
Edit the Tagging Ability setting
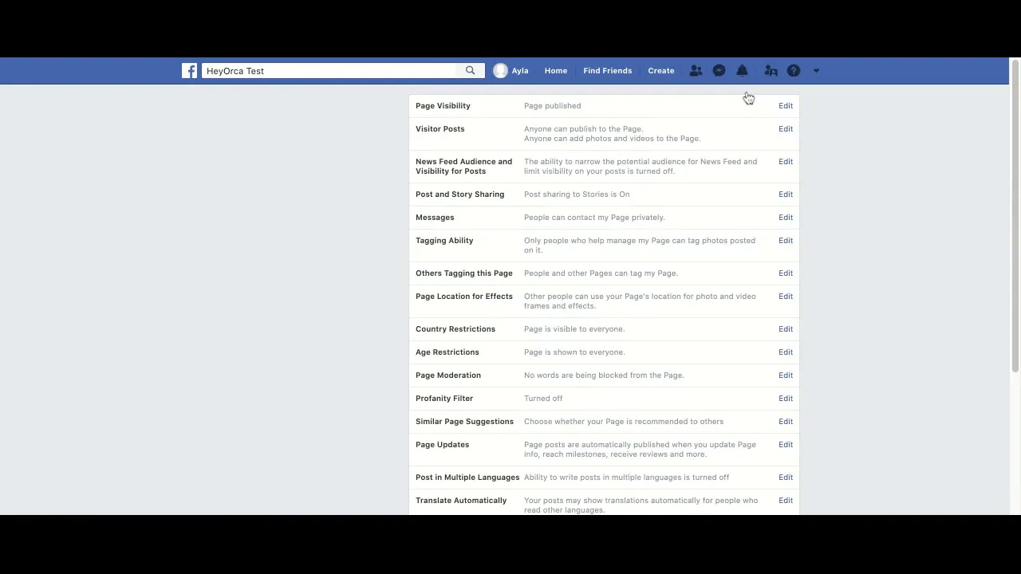coord(786,241)
